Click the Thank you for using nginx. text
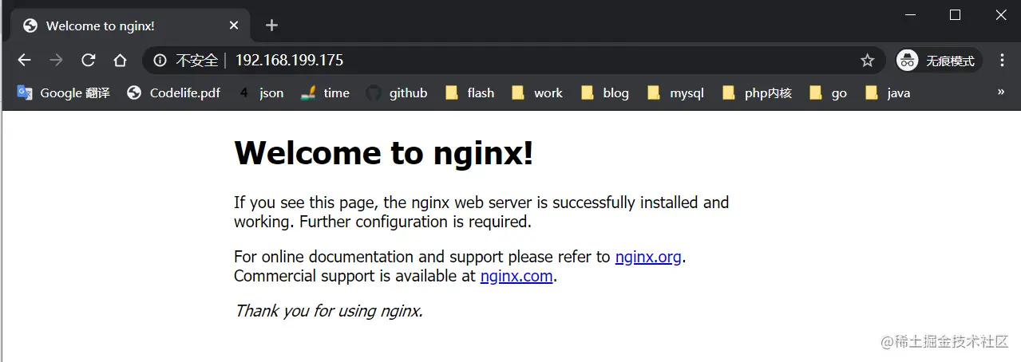The image size is (1021, 362). tap(328, 310)
